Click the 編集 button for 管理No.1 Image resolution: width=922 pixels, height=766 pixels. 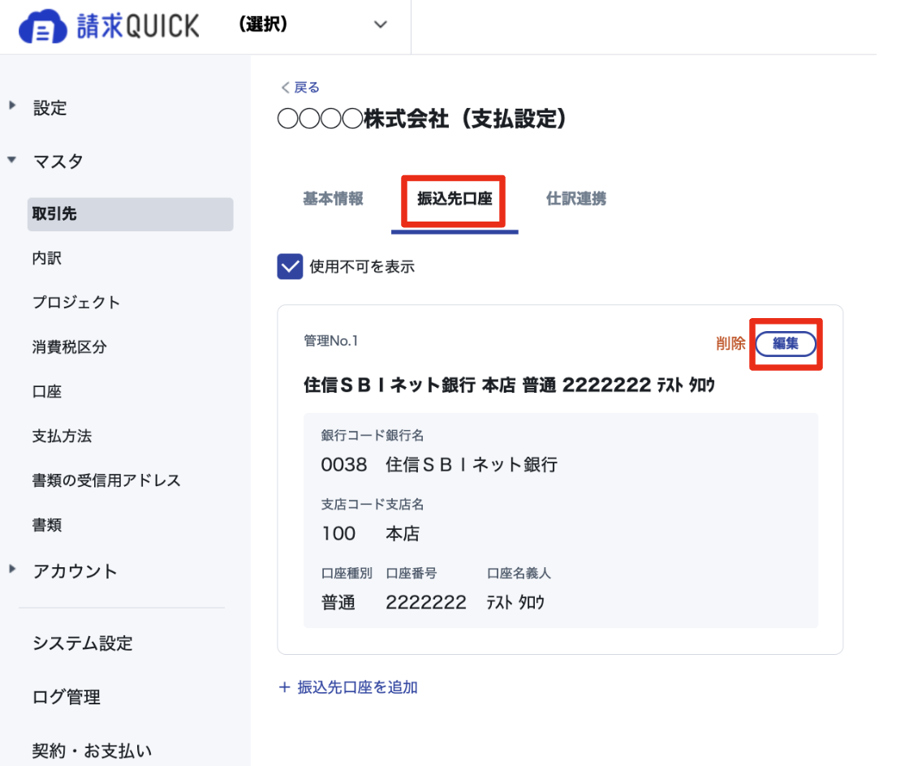pos(786,343)
